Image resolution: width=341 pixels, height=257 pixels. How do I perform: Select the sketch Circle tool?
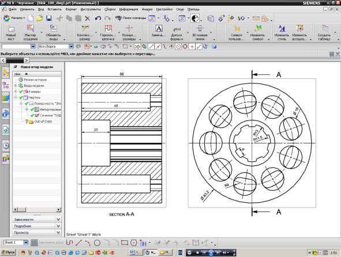point(97,243)
